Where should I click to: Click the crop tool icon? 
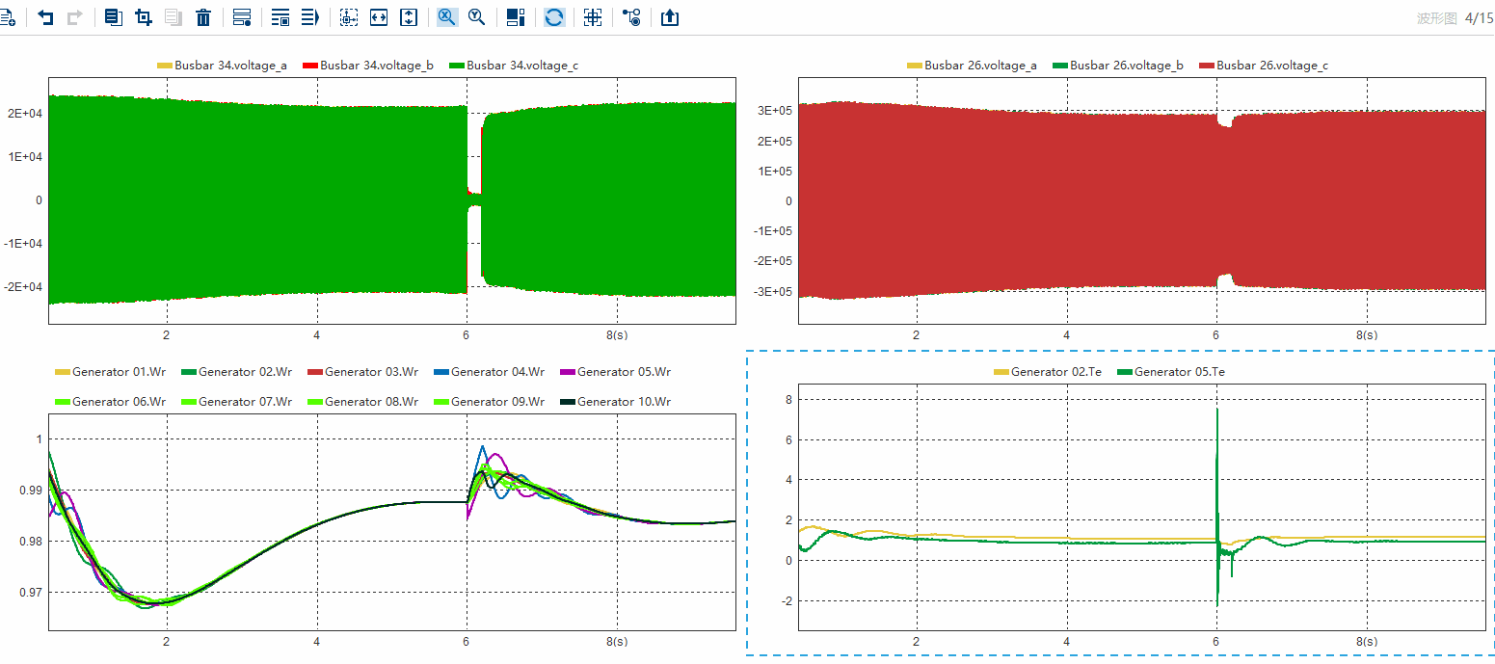(x=144, y=17)
